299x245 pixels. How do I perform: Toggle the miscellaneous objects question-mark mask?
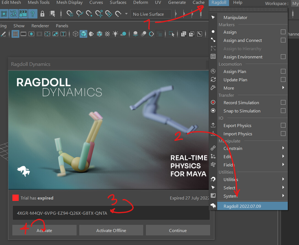(x=32, y=14)
